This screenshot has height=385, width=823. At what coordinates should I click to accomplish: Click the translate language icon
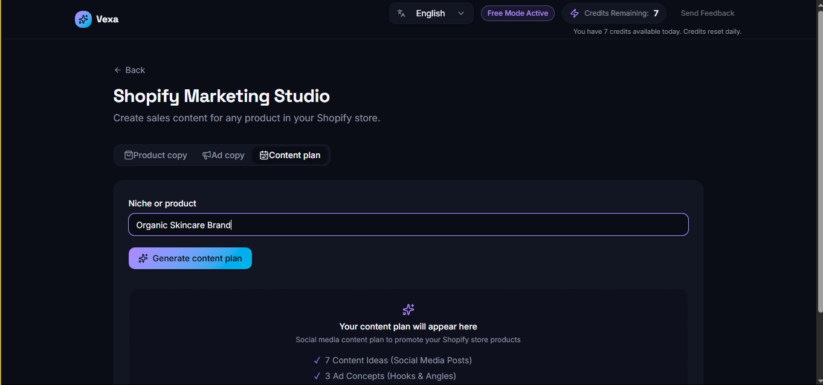pyautogui.click(x=401, y=13)
